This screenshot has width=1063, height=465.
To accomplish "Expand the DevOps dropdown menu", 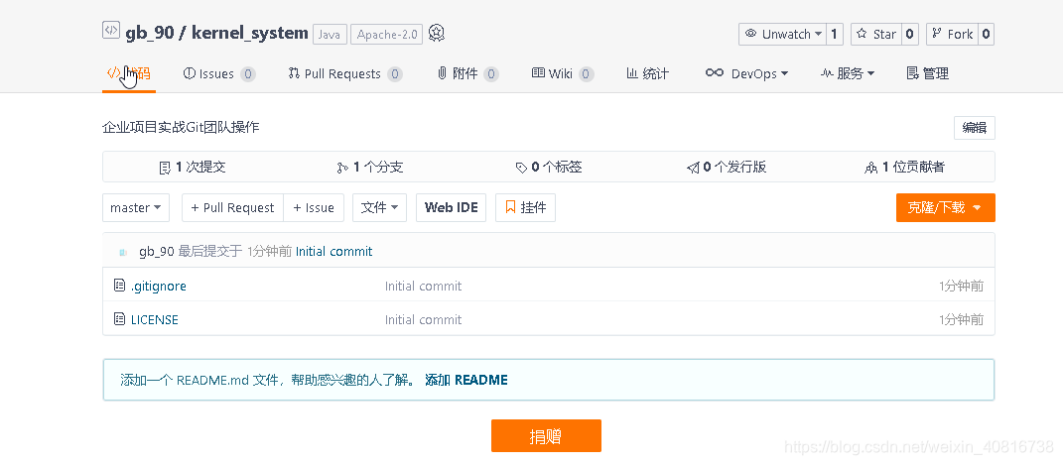I will pos(746,73).
